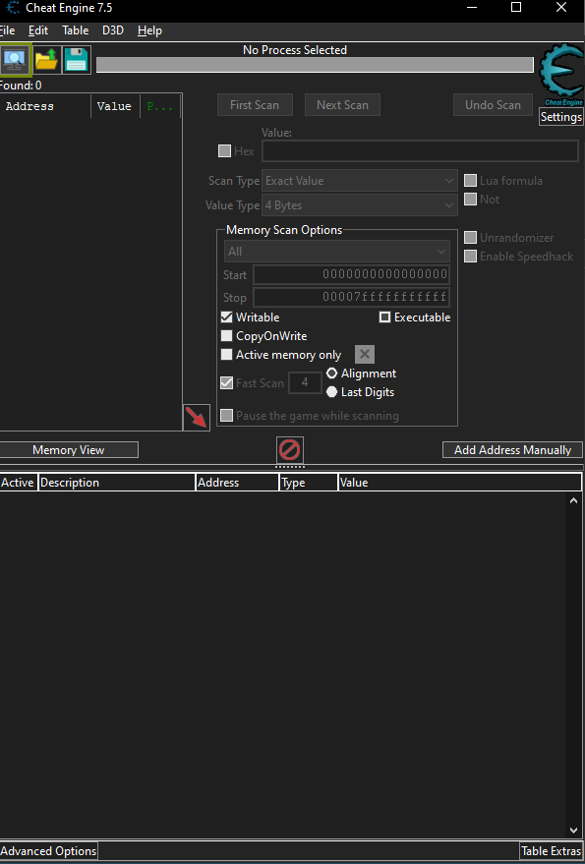This screenshot has height=864, width=585.
Task: Open the Scan Type dropdown
Action: (x=360, y=181)
